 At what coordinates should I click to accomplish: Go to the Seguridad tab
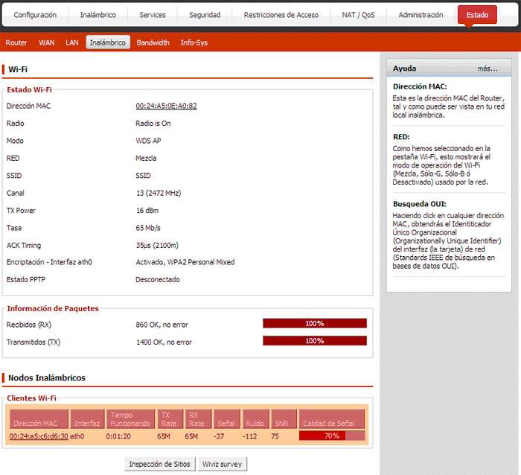[205, 15]
